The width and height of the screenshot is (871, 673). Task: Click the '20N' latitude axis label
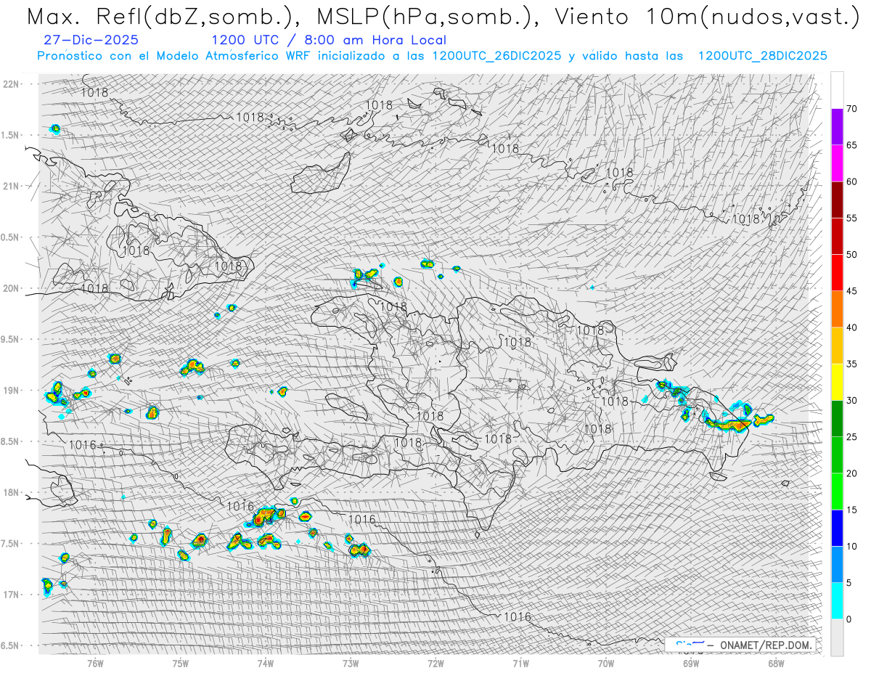[11, 288]
